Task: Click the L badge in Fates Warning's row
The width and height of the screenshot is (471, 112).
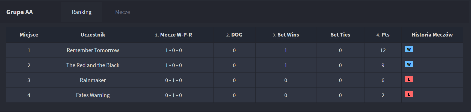Action: point(409,94)
